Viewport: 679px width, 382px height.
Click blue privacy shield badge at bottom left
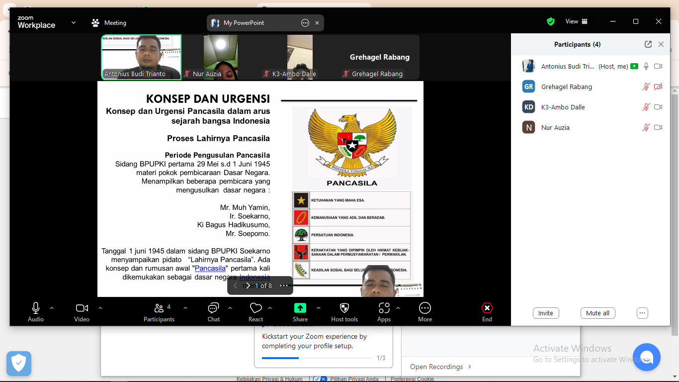tap(19, 364)
